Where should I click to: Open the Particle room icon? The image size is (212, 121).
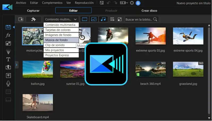8,51
